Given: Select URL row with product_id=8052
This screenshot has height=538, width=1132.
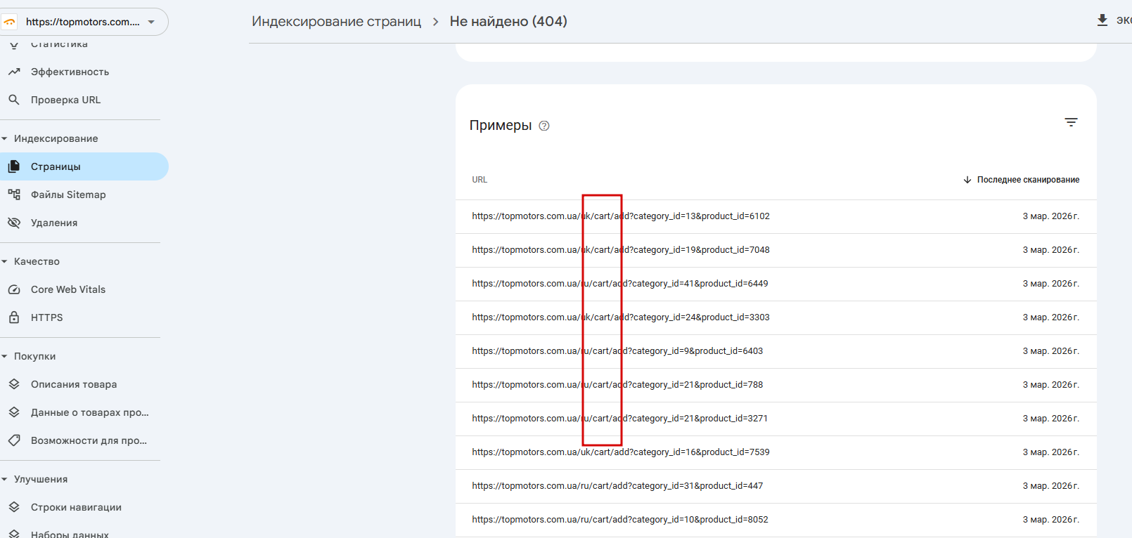Looking at the screenshot, I should (x=776, y=520).
